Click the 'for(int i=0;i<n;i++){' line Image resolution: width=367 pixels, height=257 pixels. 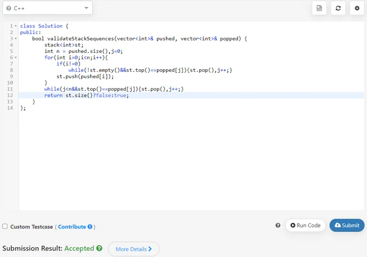tap(76, 58)
